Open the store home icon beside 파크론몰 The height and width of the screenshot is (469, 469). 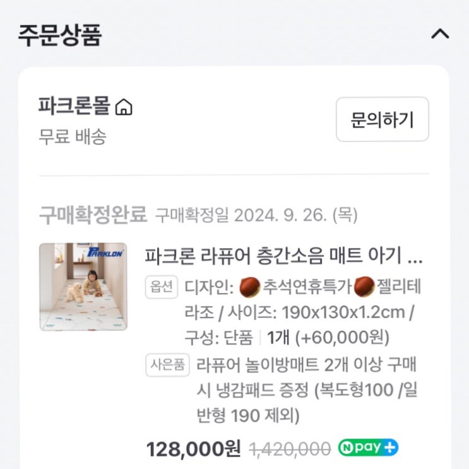pos(124,107)
